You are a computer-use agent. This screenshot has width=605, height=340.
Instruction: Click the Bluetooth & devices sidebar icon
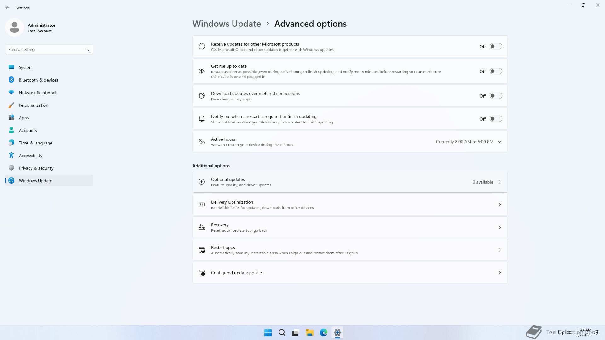coord(11,80)
